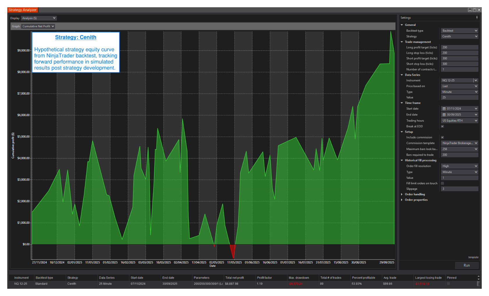Click the results grid vertical scrollbar thumb
Viewport: 489px width, 296px height.
coord(479,284)
